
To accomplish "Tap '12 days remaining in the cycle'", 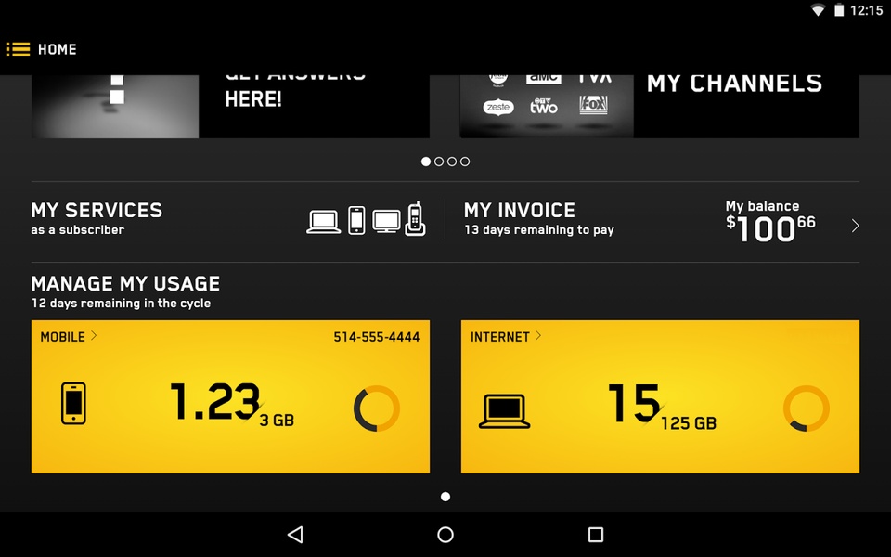I will tap(121, 304).
